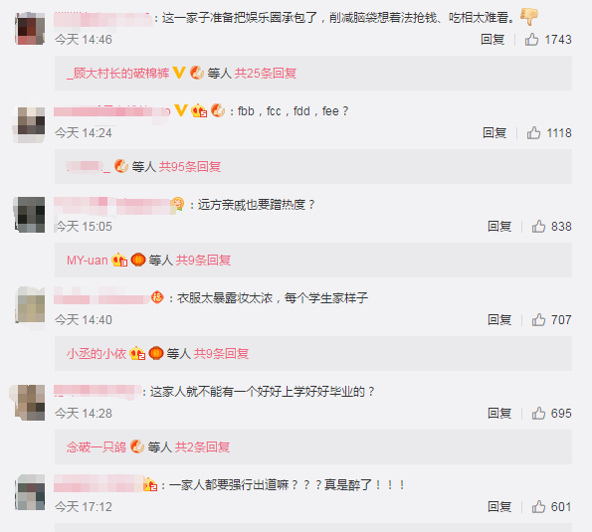This screenshot has width=592, height=532.
Task: Like the fbb, fcc, fdd comment
Action: (534, 133)
